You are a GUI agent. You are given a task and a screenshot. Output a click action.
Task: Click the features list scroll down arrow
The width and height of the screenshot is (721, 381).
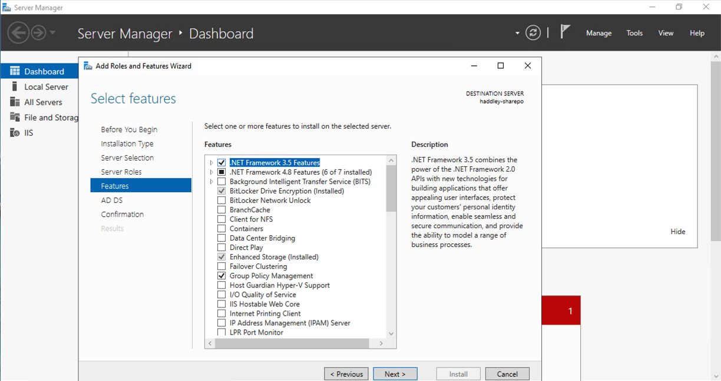pyautogui.click(x=391, y=334)
